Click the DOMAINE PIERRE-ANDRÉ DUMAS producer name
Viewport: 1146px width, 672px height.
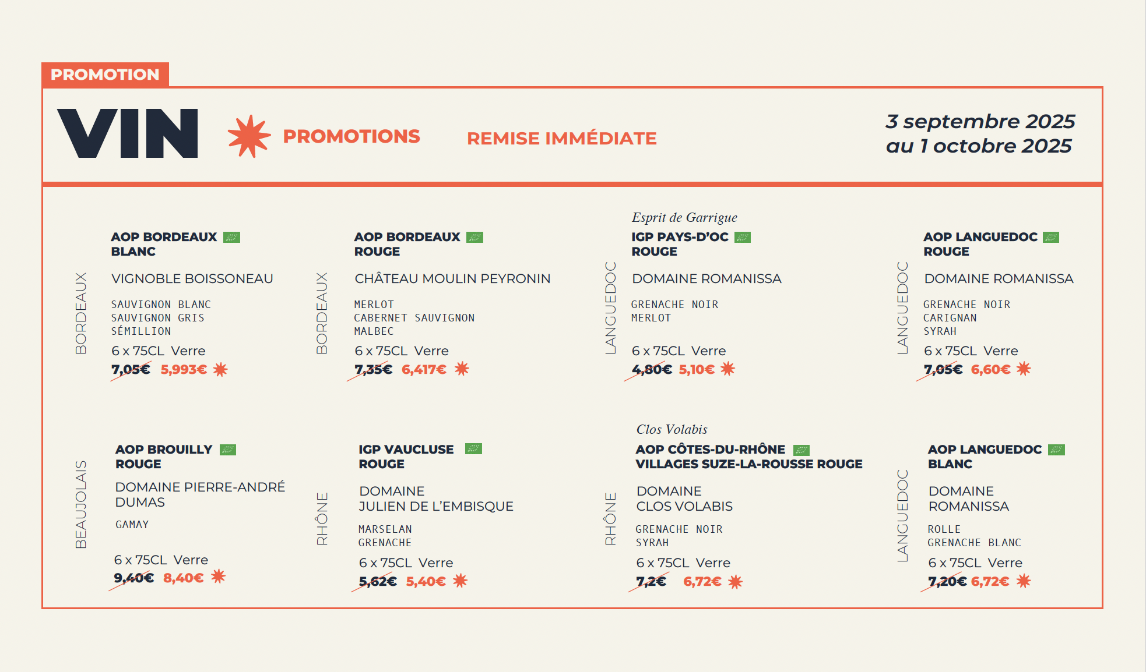200,494
